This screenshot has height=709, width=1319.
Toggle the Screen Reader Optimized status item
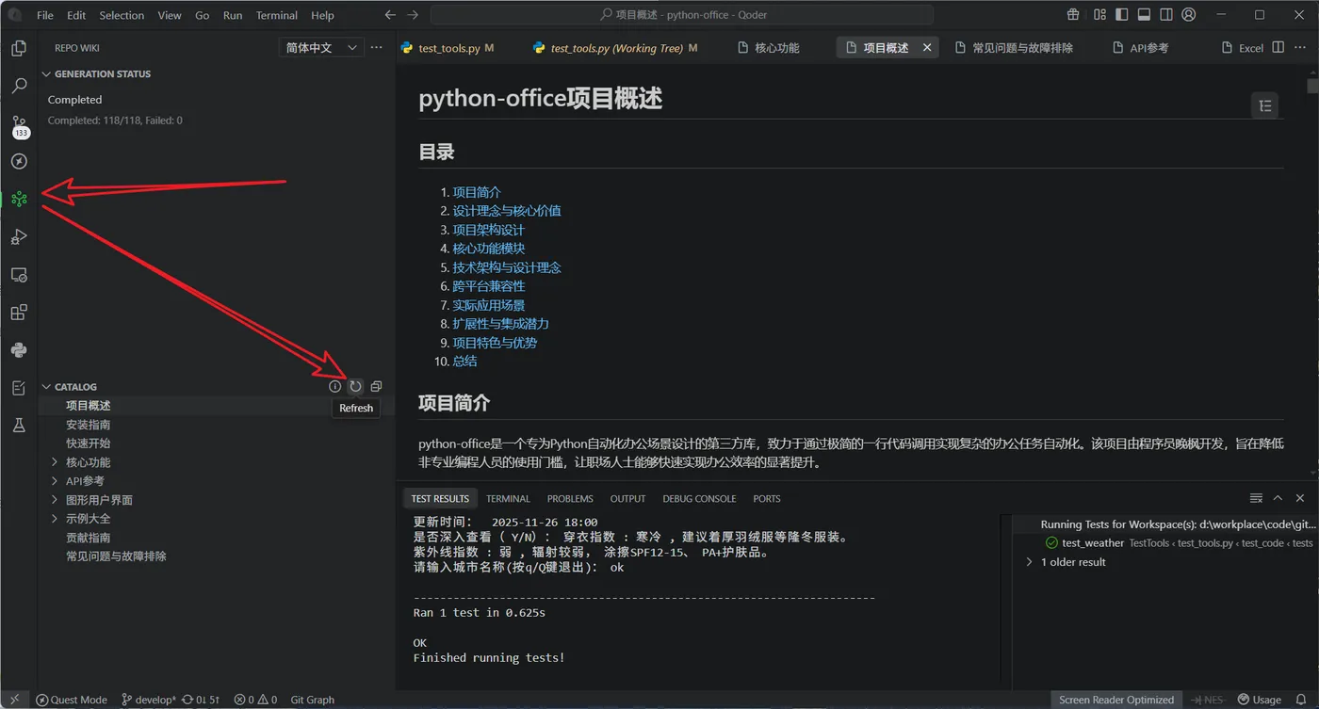[1115, 700]
